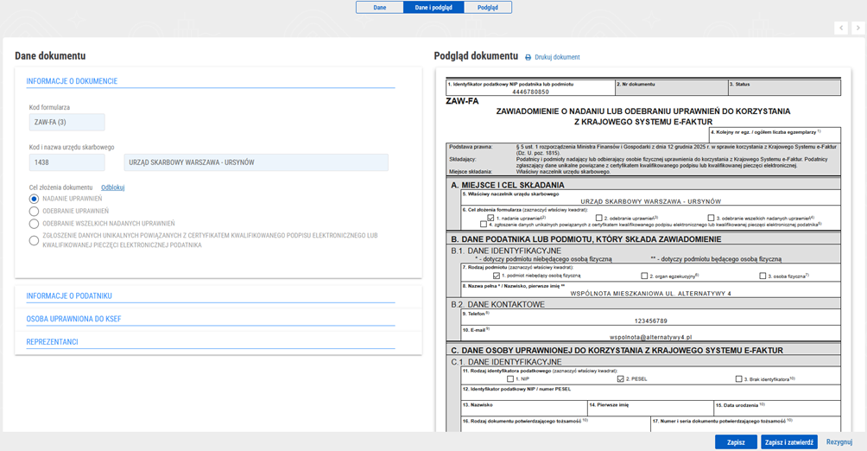Viewport: 867px width, 451px height.
Task: Select the NADANIE UPRAWNIEŃ radio option
Action: click(35, 199)
